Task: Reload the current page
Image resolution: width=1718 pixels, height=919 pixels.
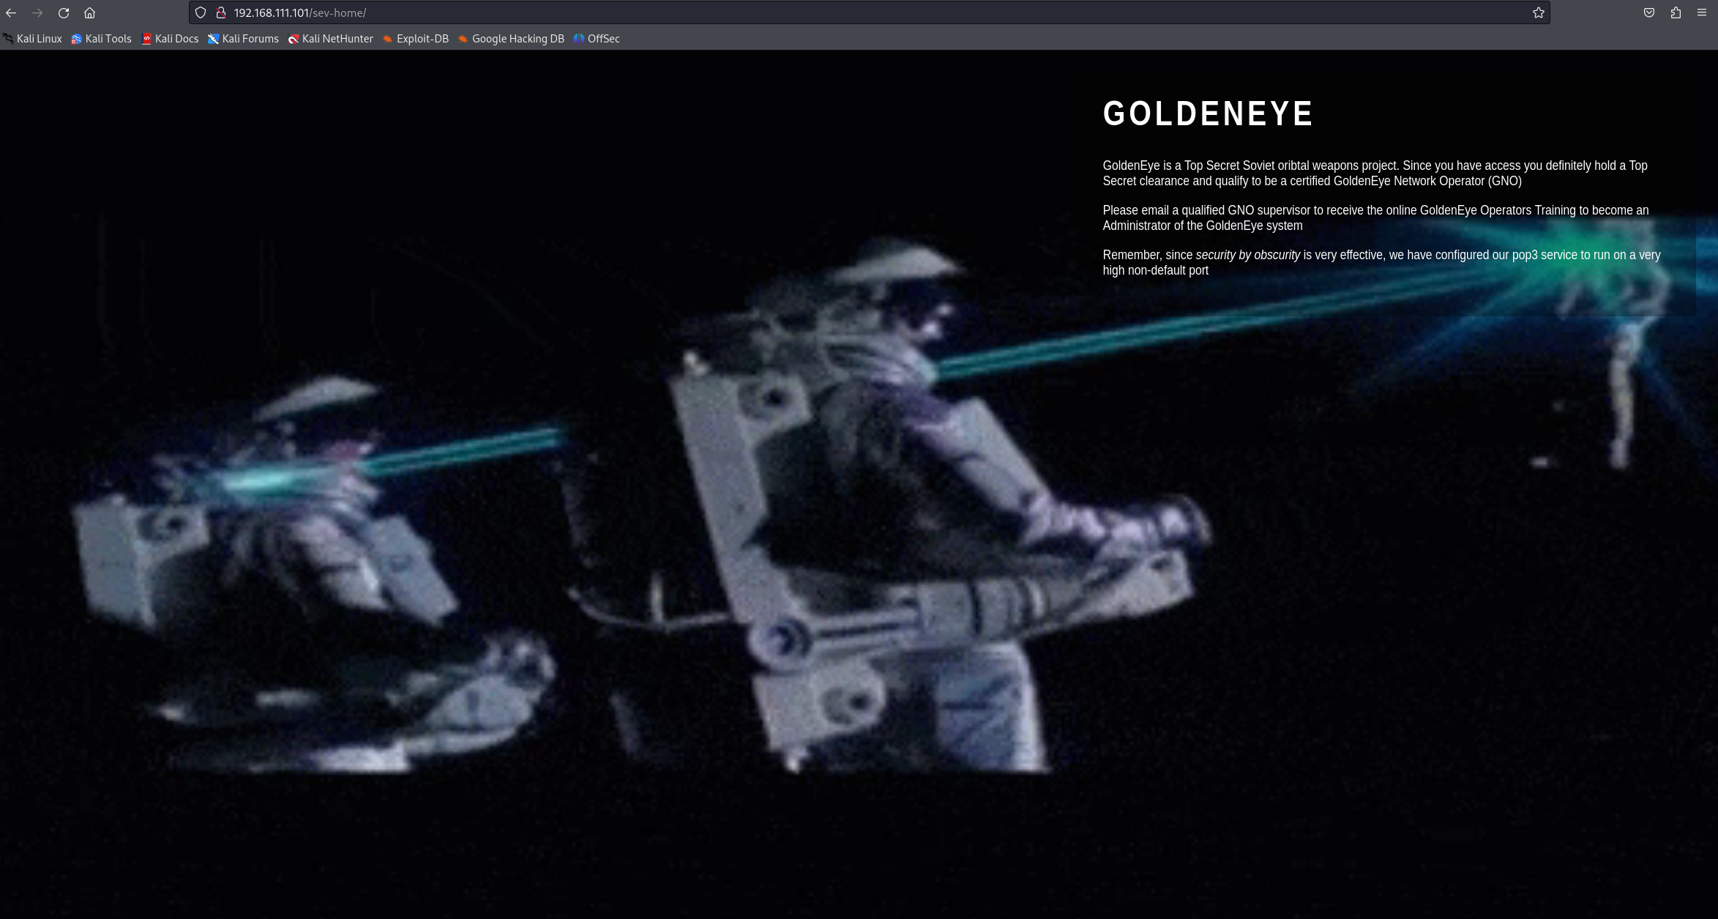Action: coord(64,13)
